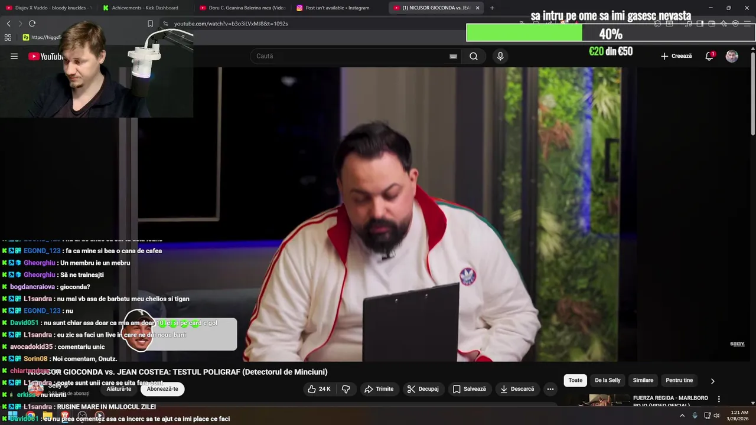The image size is (756, 425).
Task: Open more actions ellipsis beside Descarcă
Action: point(550,389)
